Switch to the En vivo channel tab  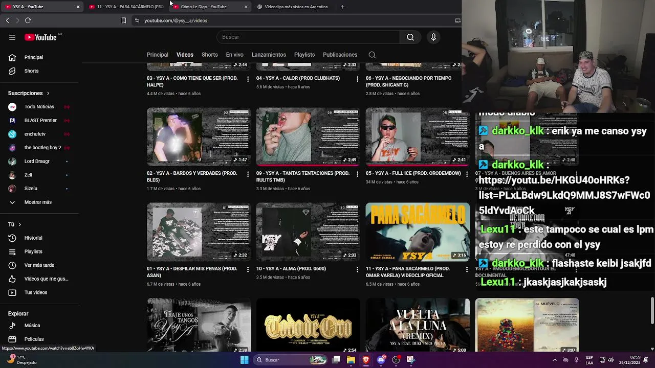click(234, 55)
